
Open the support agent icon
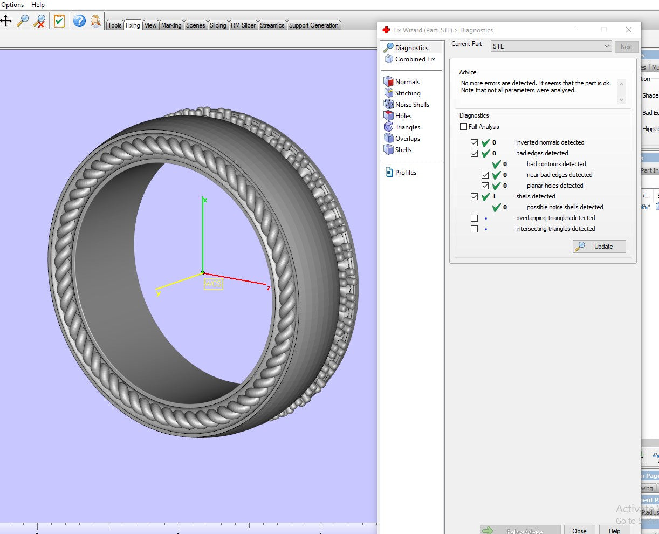click(95, 21)
